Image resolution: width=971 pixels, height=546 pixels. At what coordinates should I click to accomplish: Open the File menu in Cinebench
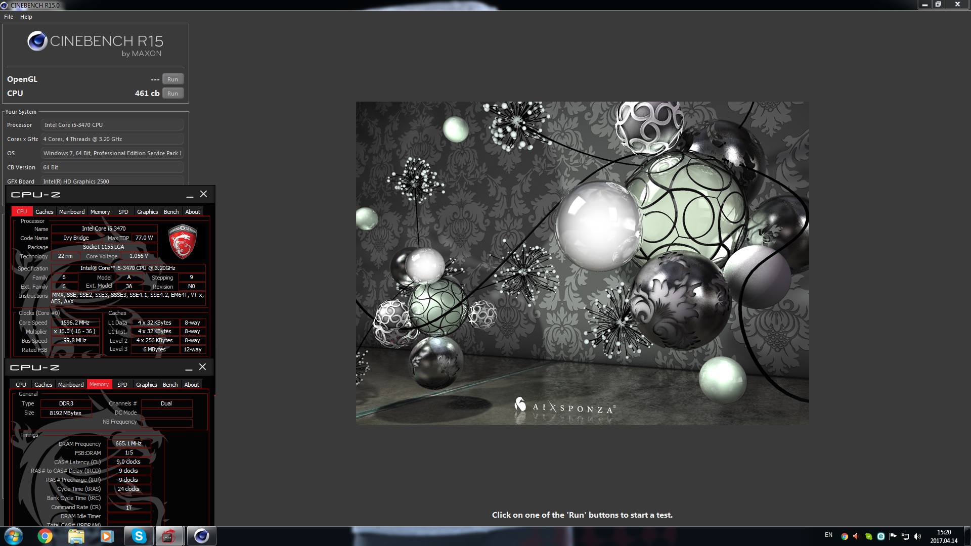click(9, 17)
